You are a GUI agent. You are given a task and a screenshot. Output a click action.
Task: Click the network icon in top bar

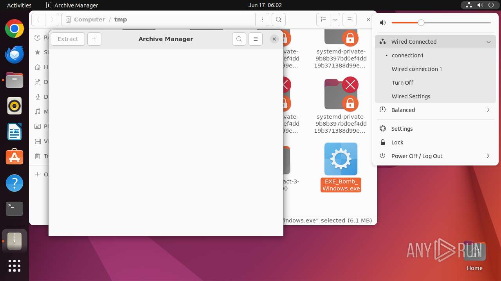469,5
